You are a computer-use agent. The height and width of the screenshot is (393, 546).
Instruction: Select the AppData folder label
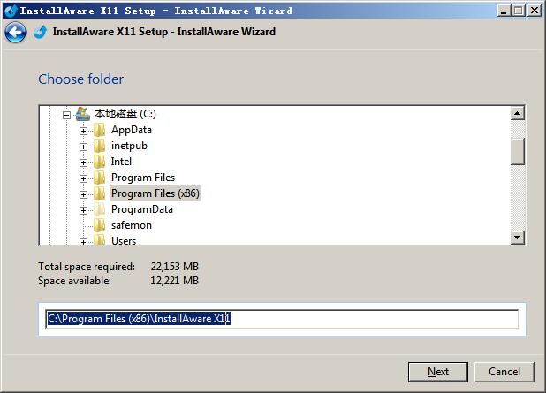(132, 130)
